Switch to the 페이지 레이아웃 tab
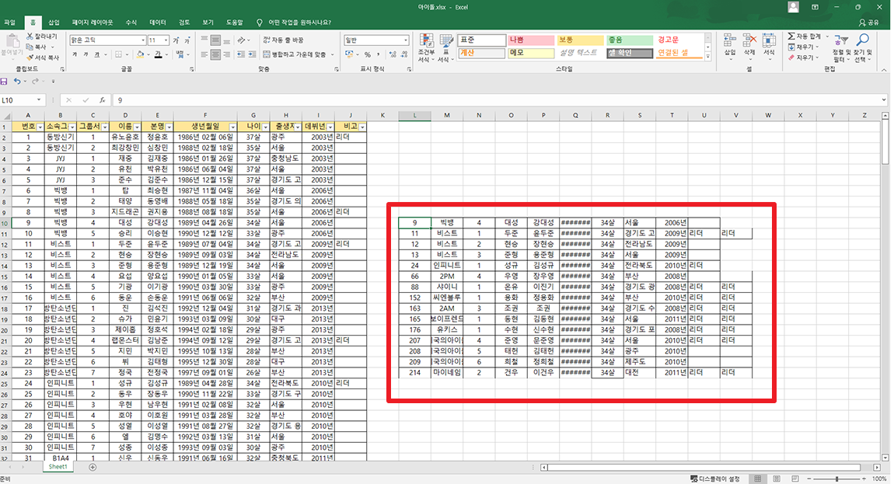The width and height of the screenshot is (894, 484). pos(93,23)
